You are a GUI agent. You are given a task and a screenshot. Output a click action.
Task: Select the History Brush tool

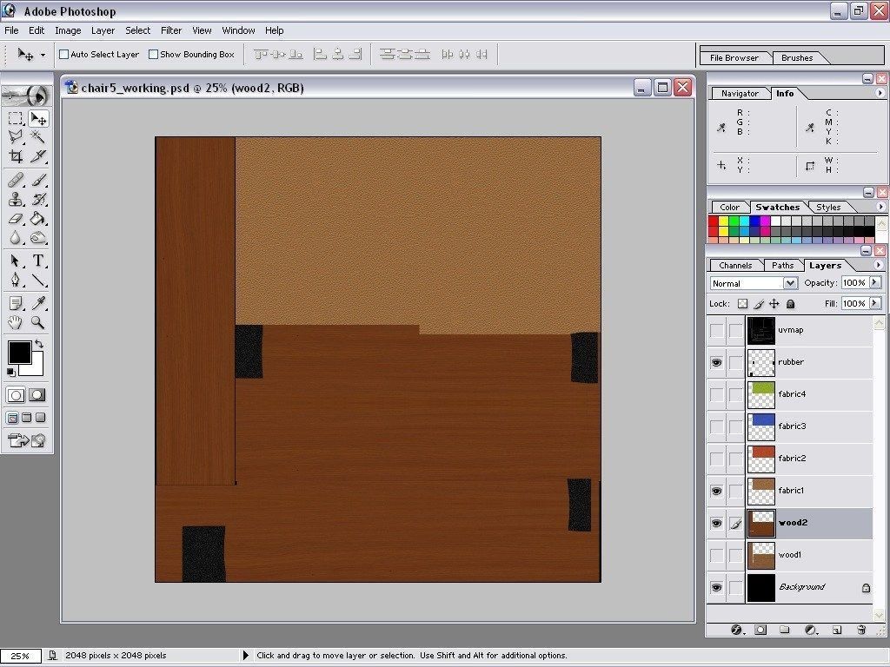tap(38, 199)
